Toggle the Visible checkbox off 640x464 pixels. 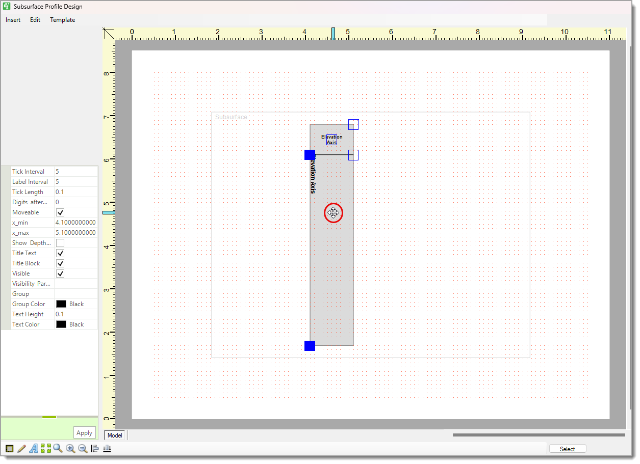tap(60, 273)
